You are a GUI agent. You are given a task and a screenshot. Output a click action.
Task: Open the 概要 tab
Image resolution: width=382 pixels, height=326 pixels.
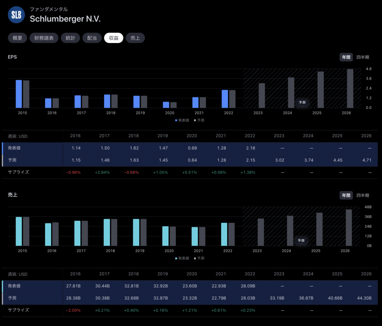point(17,38)
